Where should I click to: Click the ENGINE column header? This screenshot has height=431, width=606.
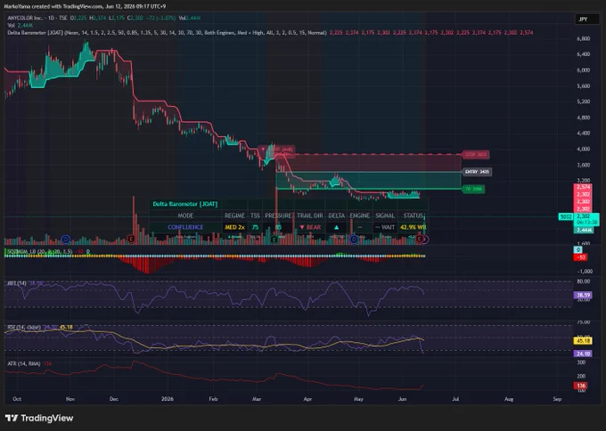coord(359,215)
